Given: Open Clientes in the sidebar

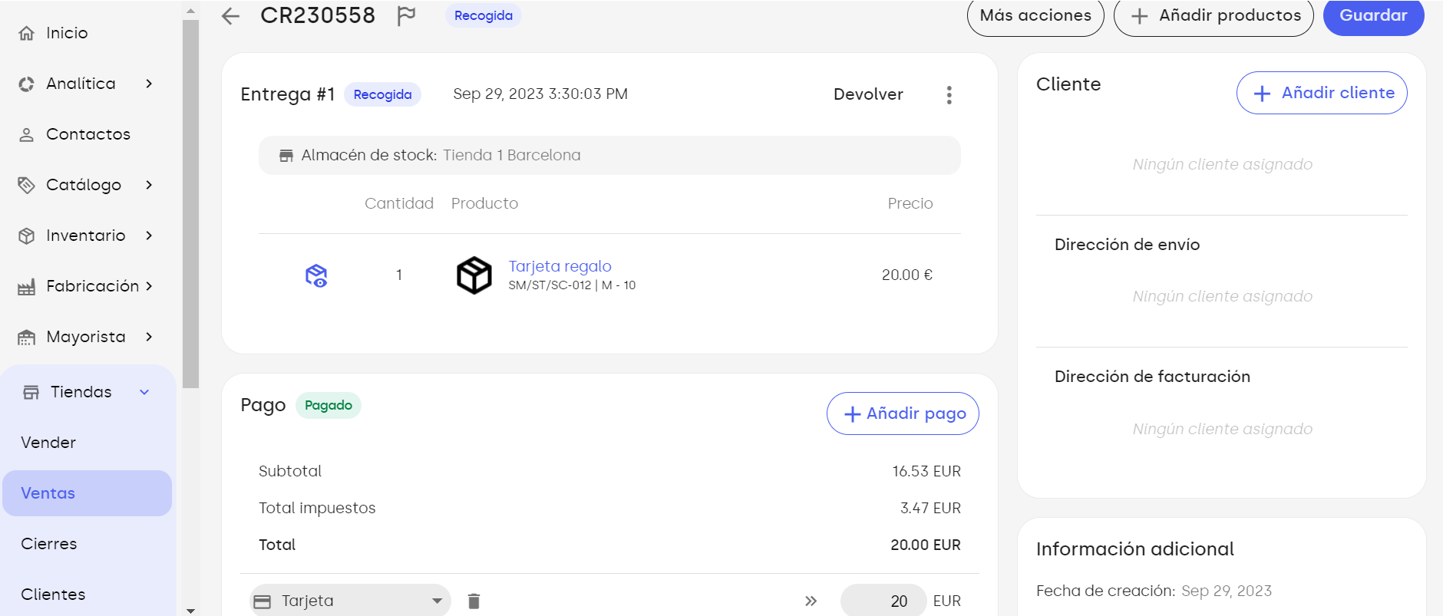Looking at the screenshot, I should (53, 595).
